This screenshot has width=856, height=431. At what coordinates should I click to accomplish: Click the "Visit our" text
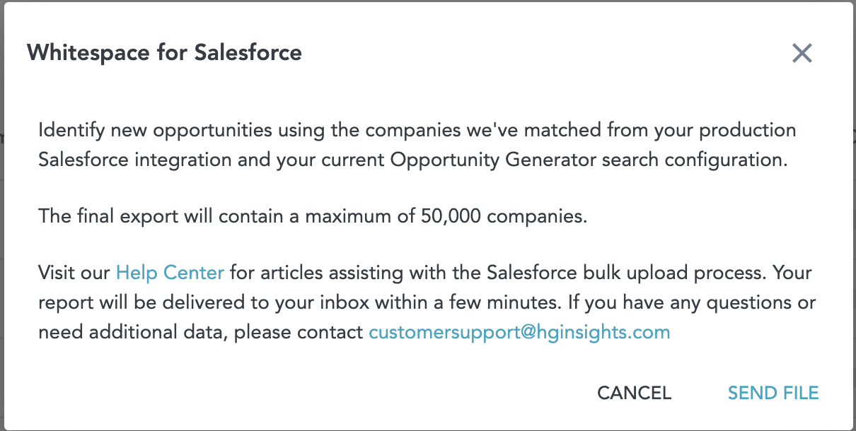(x=74, y=272)
